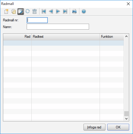Toggle the edit mode pencil icon
This screenshot has height=134, width=133.
click(x=21, y=11)
